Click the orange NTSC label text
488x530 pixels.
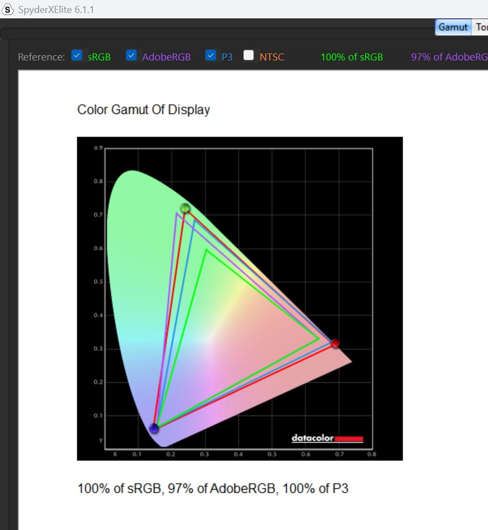click(x=271, y=57)
